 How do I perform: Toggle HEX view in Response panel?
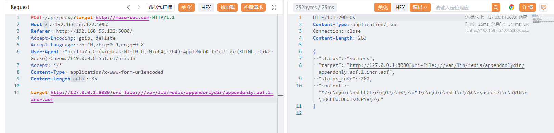[x=400, y=7]
